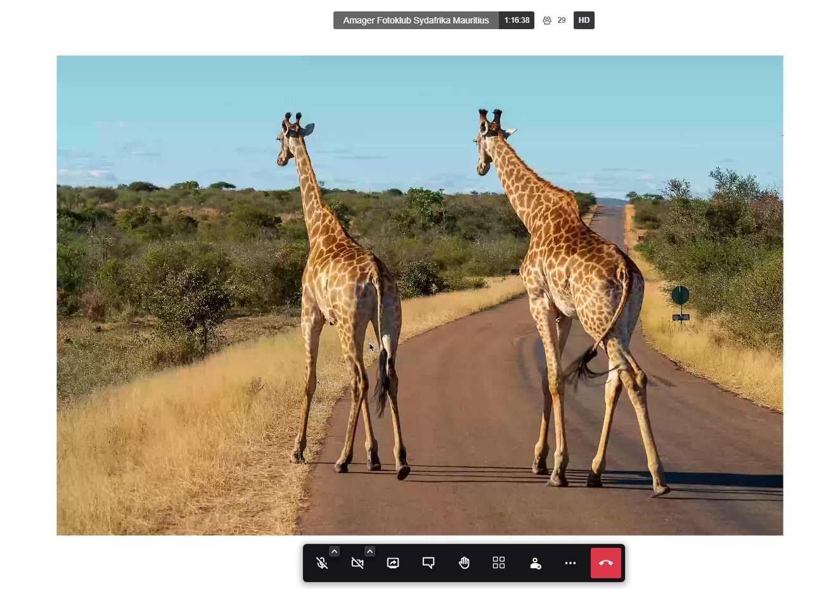Open the more actions ellipsis menu
The width and height of the screenshot is (838, 589).
point(570,563)
